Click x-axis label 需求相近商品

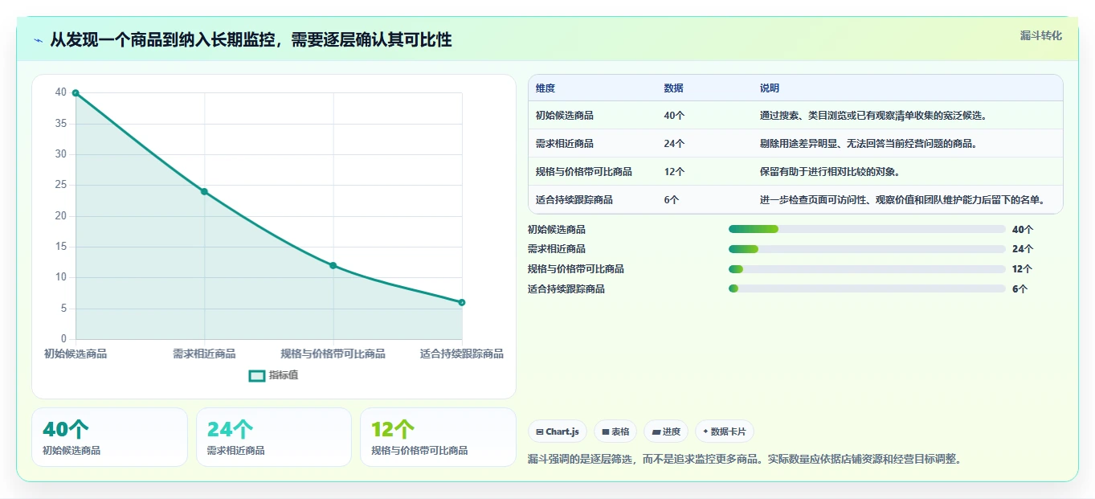point(204,354)
